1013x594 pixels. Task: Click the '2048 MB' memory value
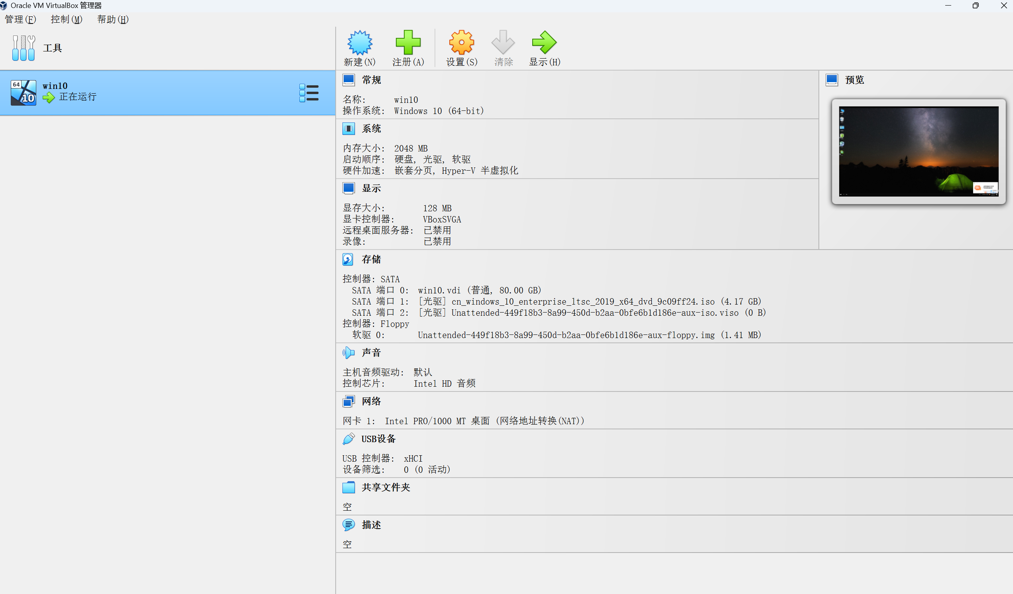coord(411,148)
